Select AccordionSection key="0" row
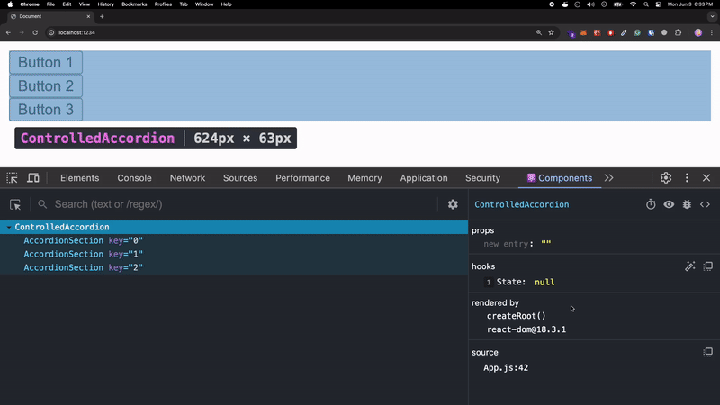This screenshot has height=405, width=720. click(x=234, y=240)
